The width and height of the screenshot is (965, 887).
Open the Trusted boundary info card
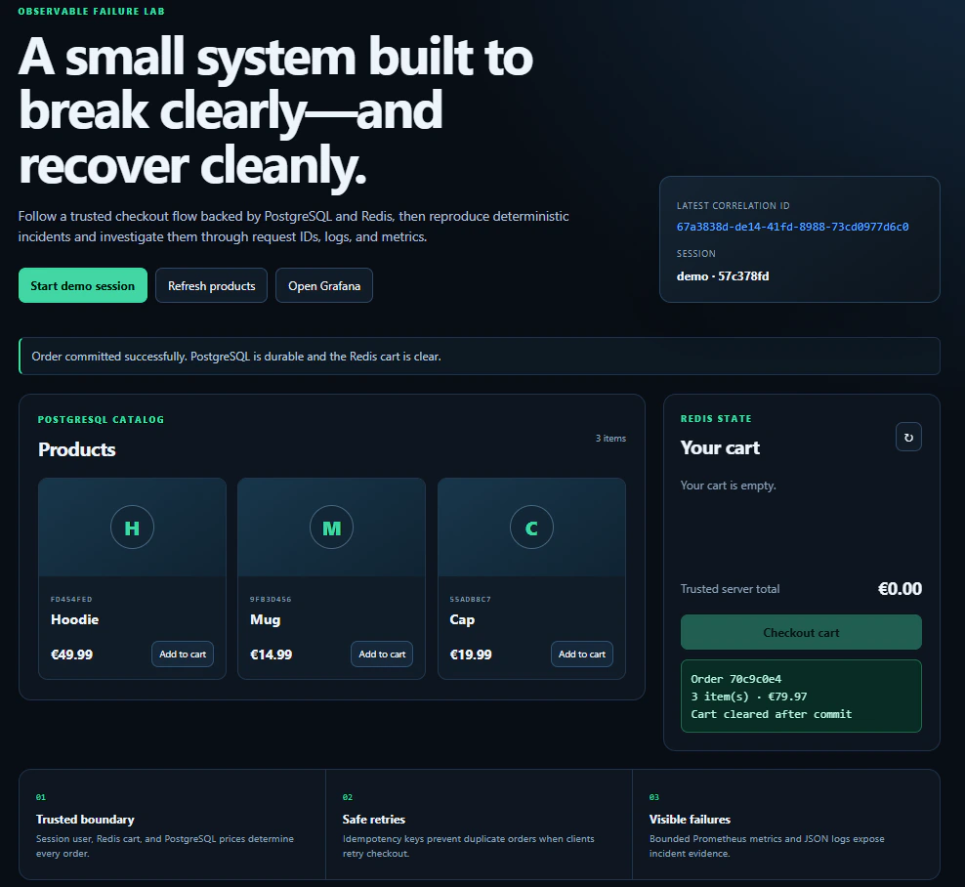pos(172,824)
